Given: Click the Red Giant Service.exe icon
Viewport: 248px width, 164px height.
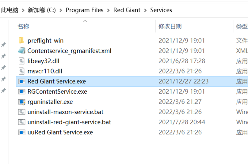Looking at the screenshot, I should click(x=21, y=81).
